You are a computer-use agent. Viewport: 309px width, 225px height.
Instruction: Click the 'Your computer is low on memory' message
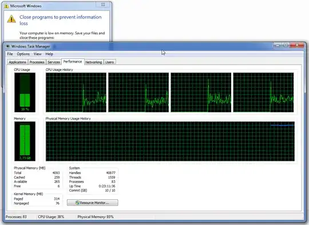62,35
